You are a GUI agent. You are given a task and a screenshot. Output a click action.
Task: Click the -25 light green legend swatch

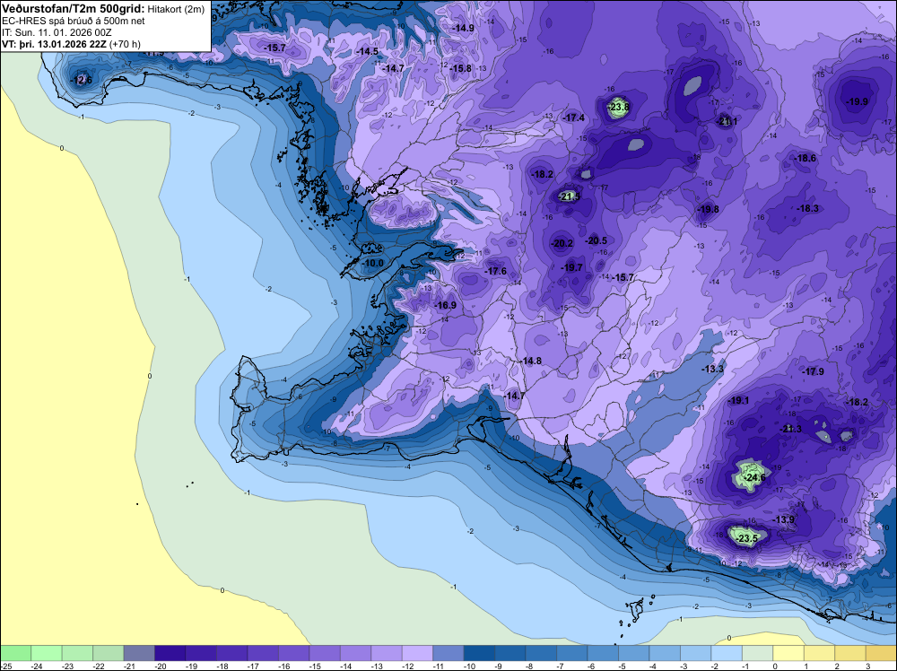click(15, 653)
